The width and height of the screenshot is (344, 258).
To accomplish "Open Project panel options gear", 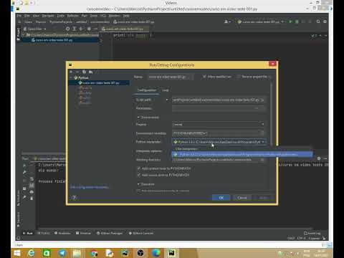I will click(x=89, y=29).
